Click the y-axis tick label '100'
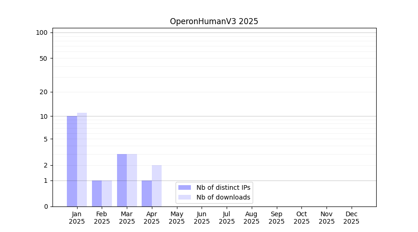 tap(42, 32)
